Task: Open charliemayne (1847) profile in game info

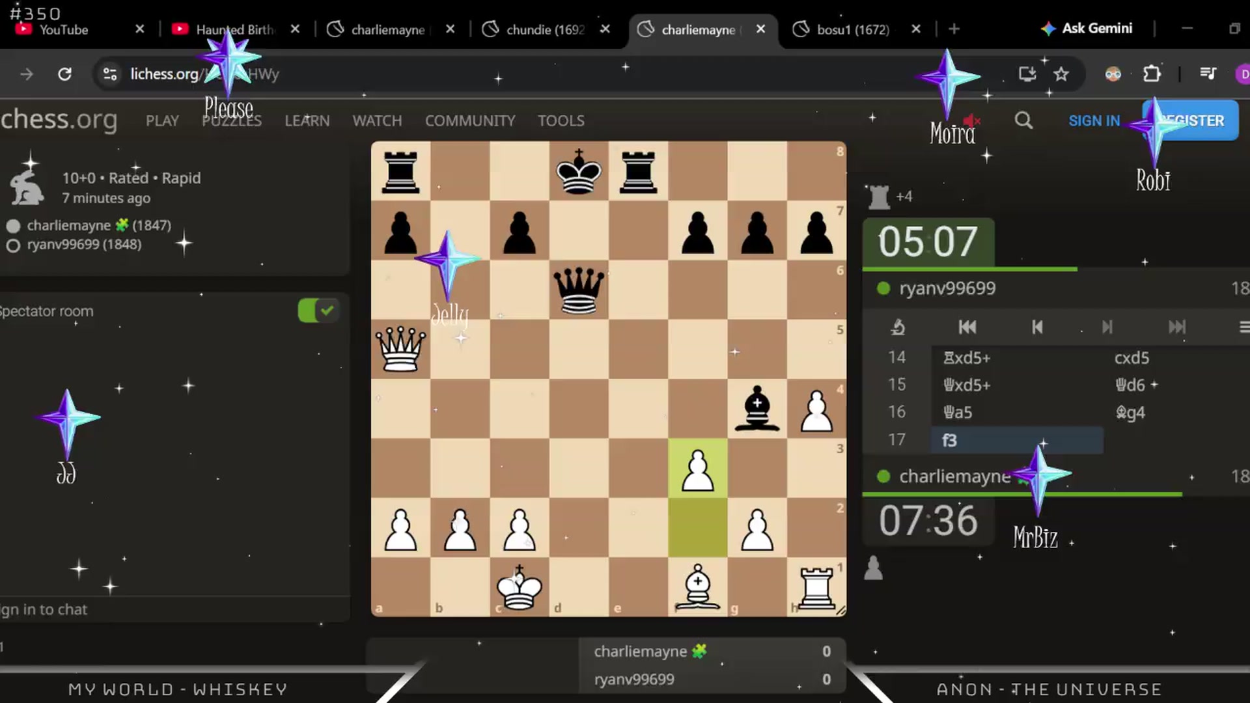Action: click(x=99, y=225)
